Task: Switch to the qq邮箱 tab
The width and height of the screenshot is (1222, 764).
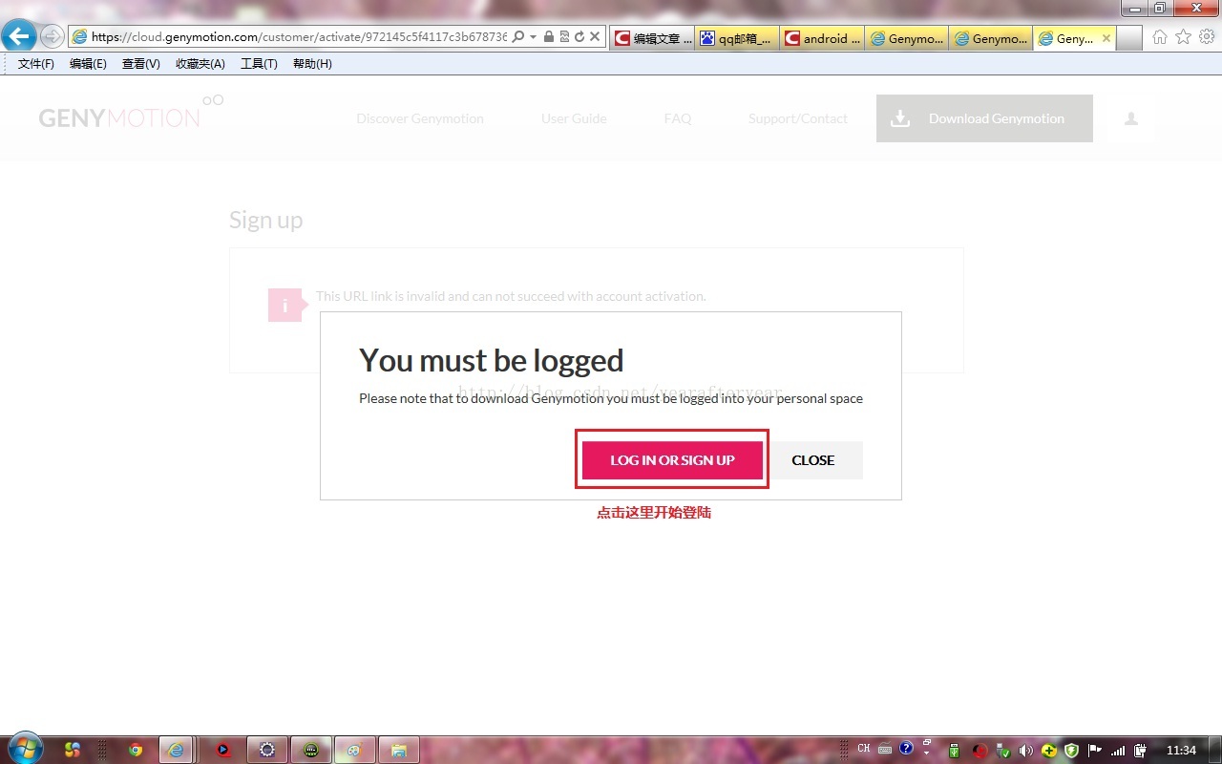Action: 736,38
